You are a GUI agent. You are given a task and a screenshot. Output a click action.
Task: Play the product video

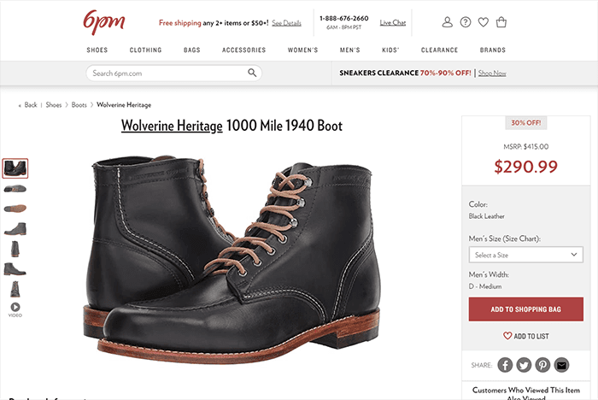15,309
